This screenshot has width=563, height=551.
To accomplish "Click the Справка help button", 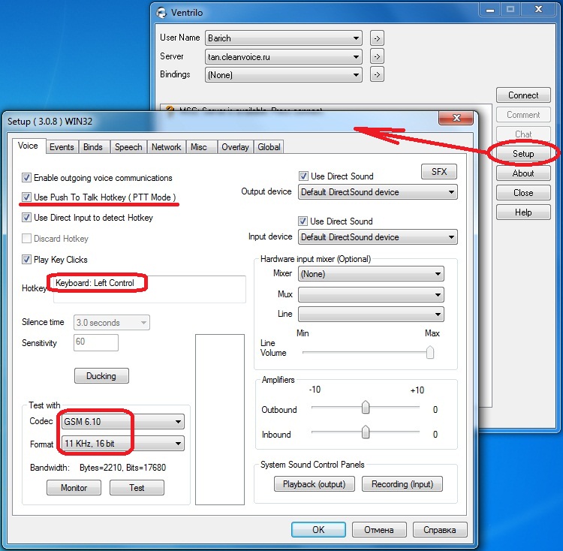I will pyautogui.click(x=440, y=530).
